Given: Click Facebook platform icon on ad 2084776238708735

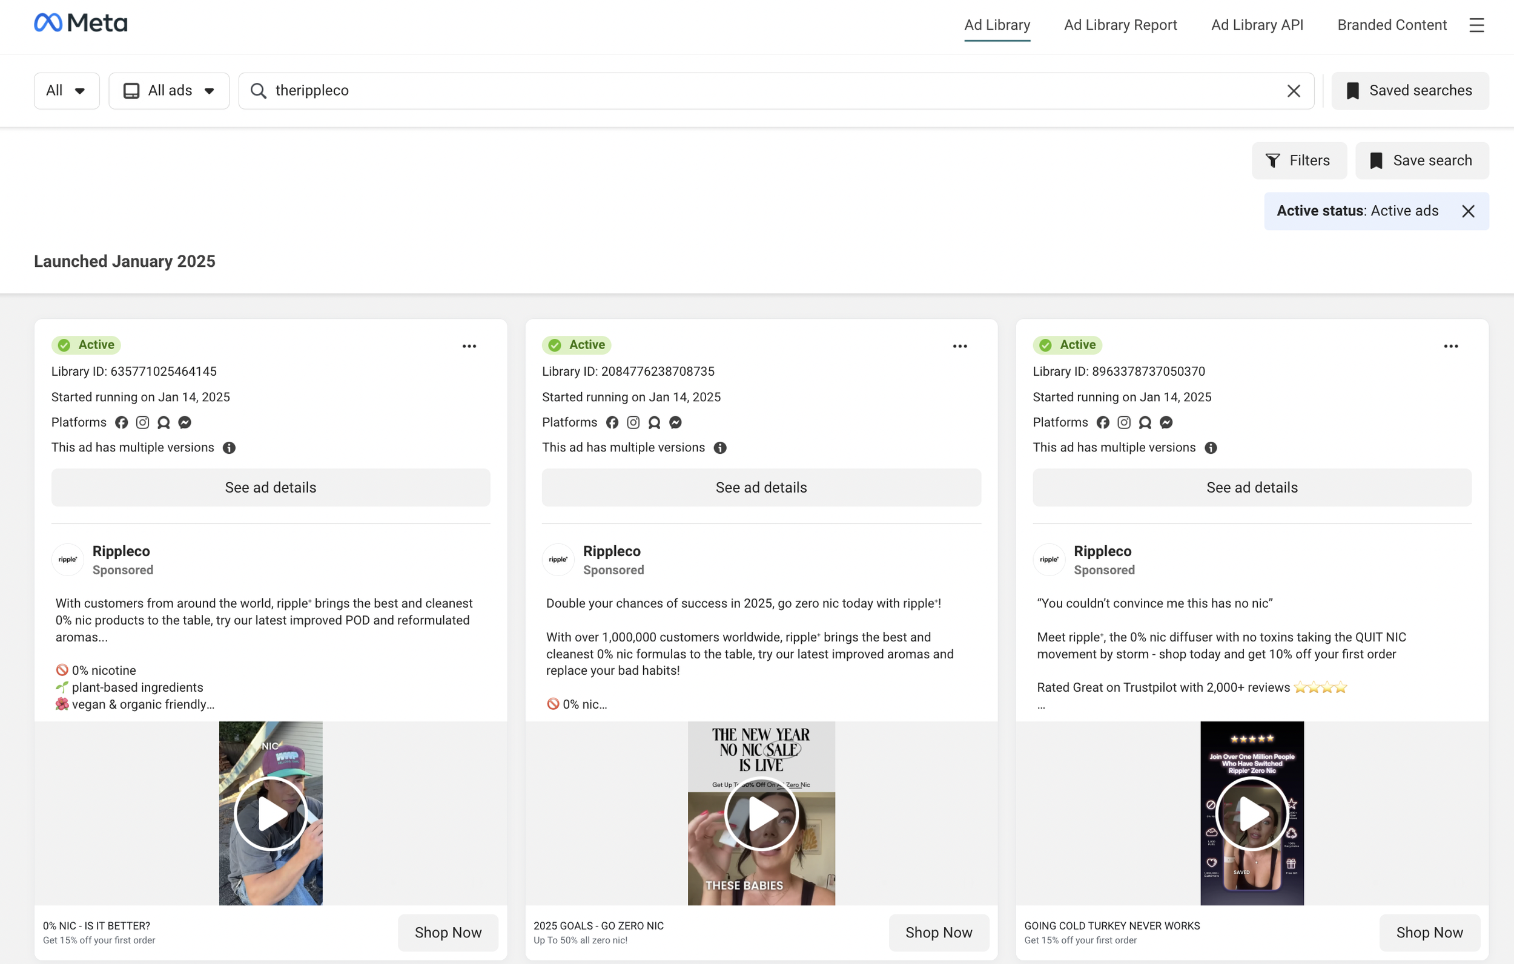Looking at the screenshot, I should click(x=612, y=423).
